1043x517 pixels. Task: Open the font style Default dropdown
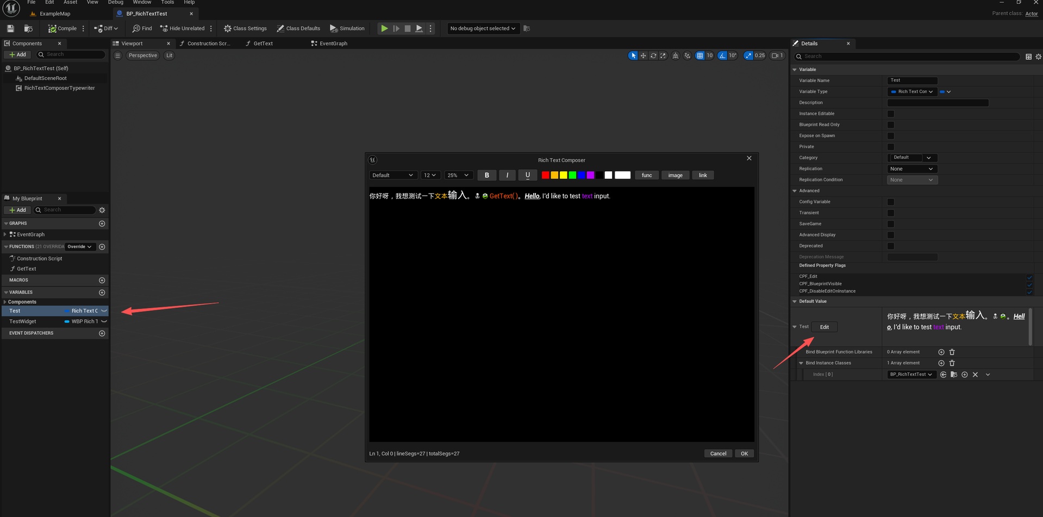[393, 175]
